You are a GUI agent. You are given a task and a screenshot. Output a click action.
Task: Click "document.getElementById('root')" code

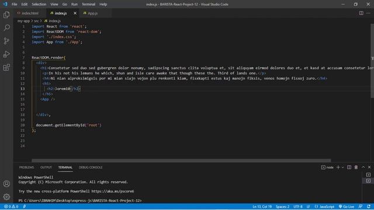[69, 125]
